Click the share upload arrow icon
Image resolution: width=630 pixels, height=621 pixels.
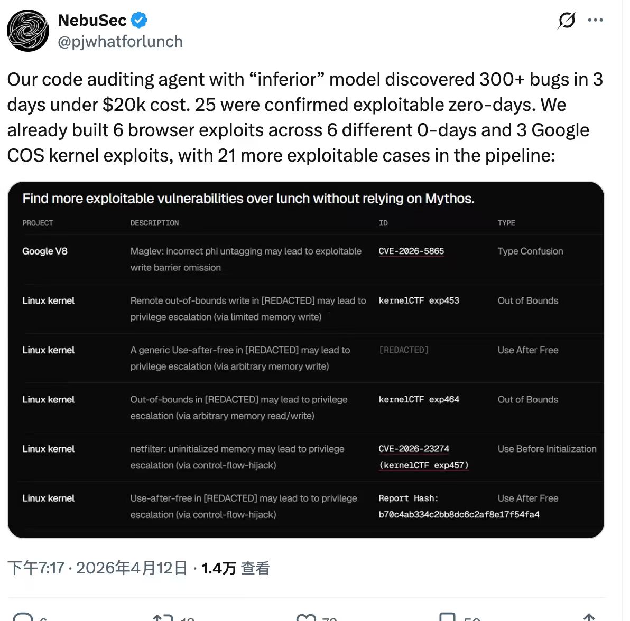pyautogui.click(x=589, y=617)
